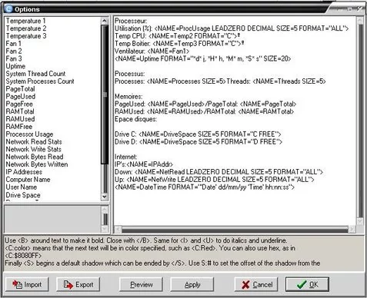Select User Name in the list
Image resolution: width=367 pixels, height=298 pixels.
22,187
